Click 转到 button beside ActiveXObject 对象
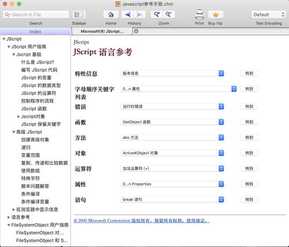The image size is (289, 247). click(x=249, y=153)
